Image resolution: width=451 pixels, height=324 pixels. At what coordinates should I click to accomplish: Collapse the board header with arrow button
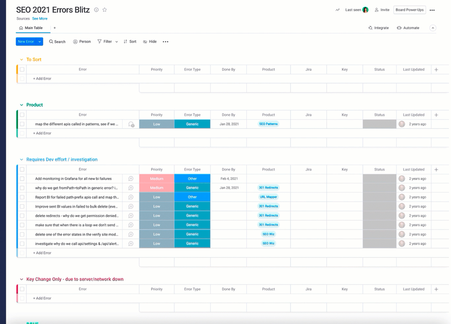[432, 28]
